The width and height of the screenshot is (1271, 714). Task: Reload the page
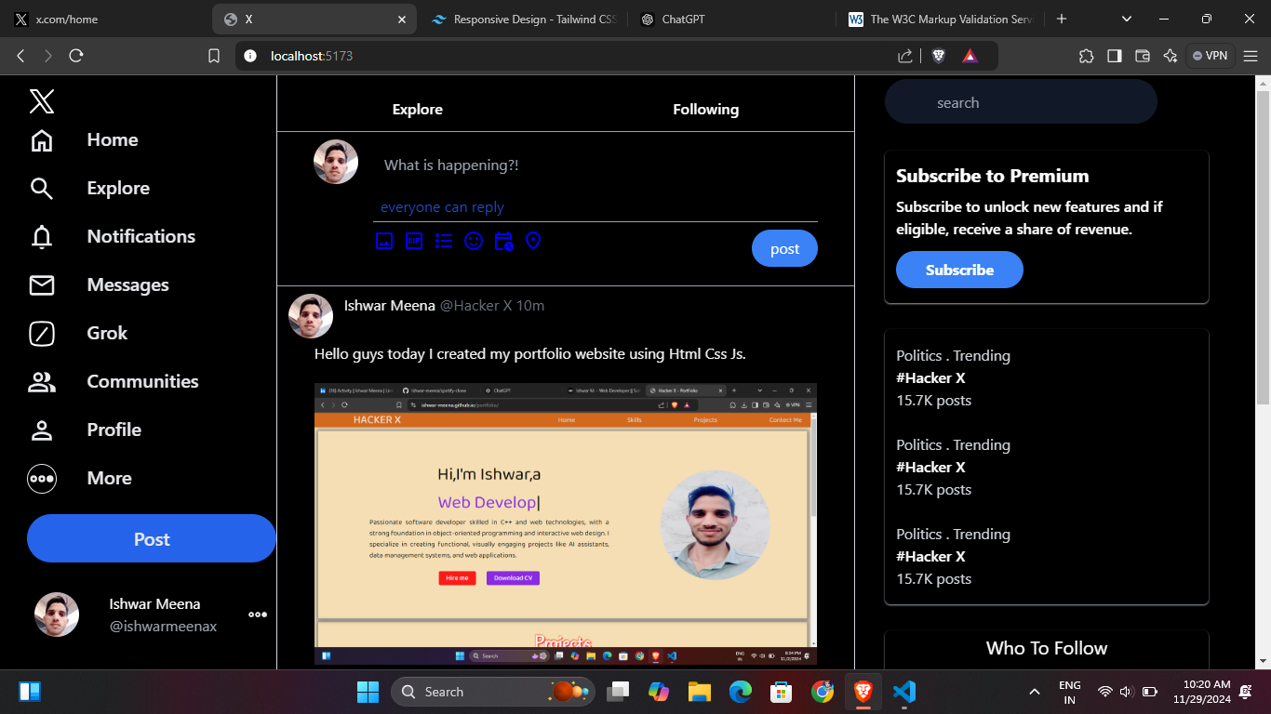(76, 56)
